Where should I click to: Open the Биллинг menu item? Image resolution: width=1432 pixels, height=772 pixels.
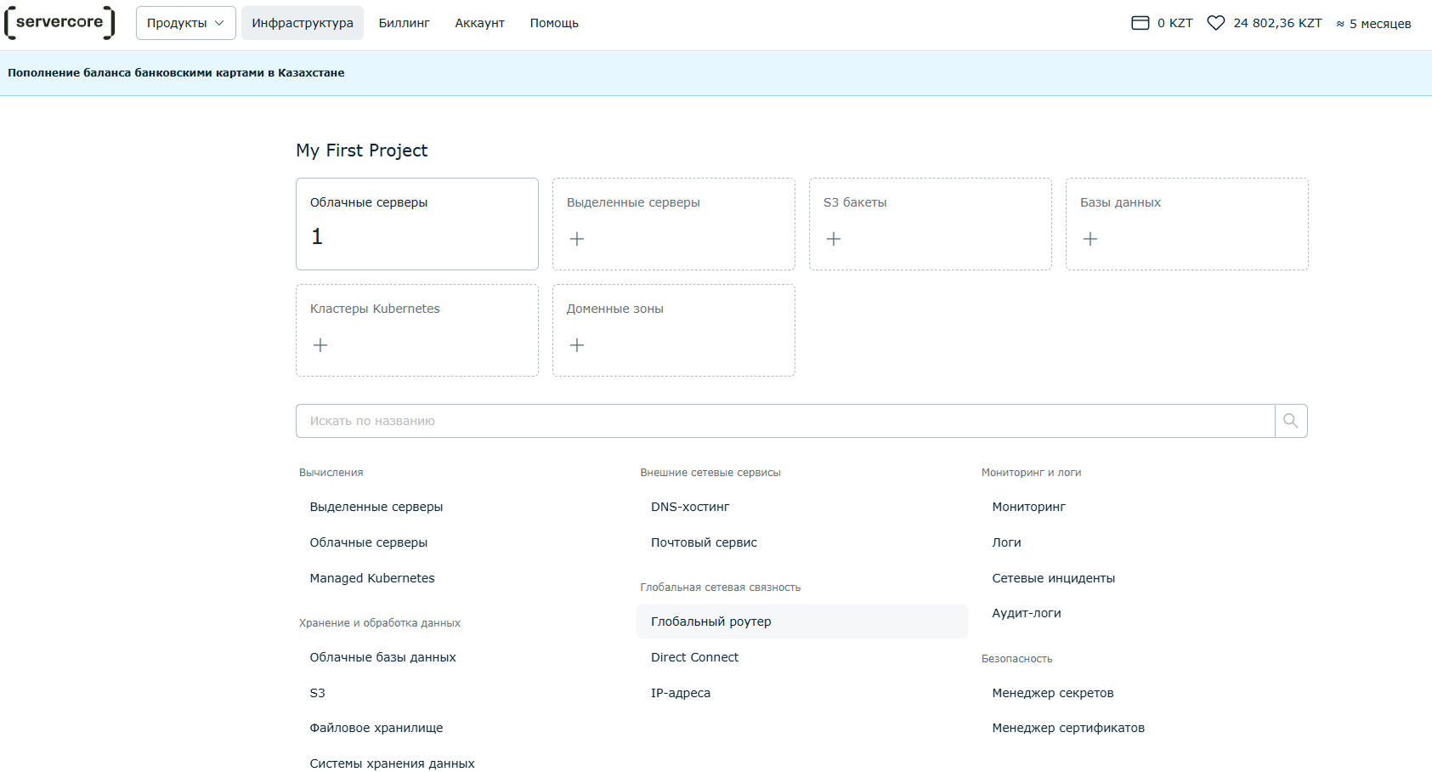[404, 23]
